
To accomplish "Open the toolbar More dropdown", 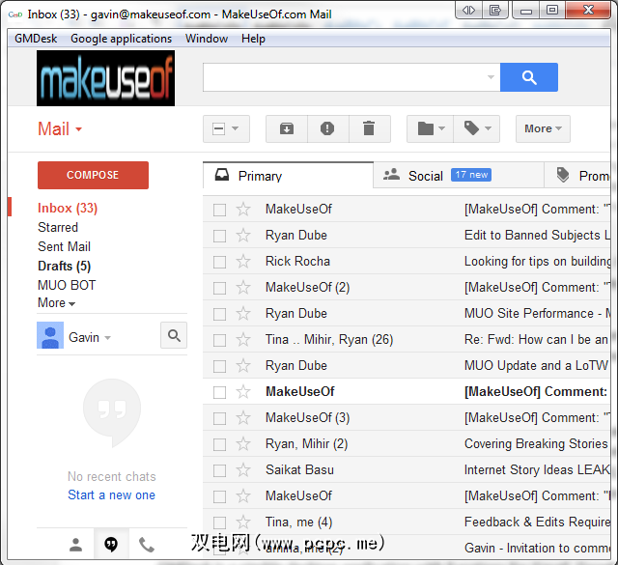I will click(543, 128).
